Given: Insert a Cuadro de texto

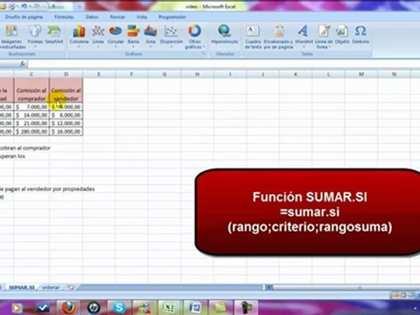Looking at the screenshot, I should 253,37.
